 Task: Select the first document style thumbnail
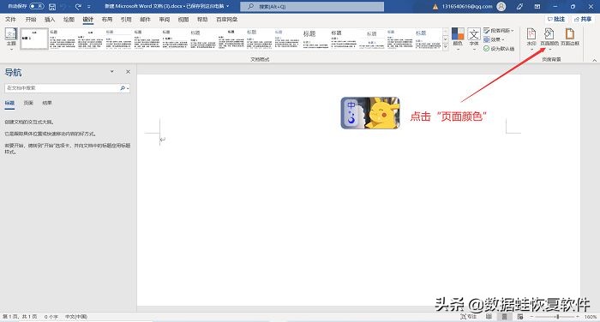tap(34, 39)
